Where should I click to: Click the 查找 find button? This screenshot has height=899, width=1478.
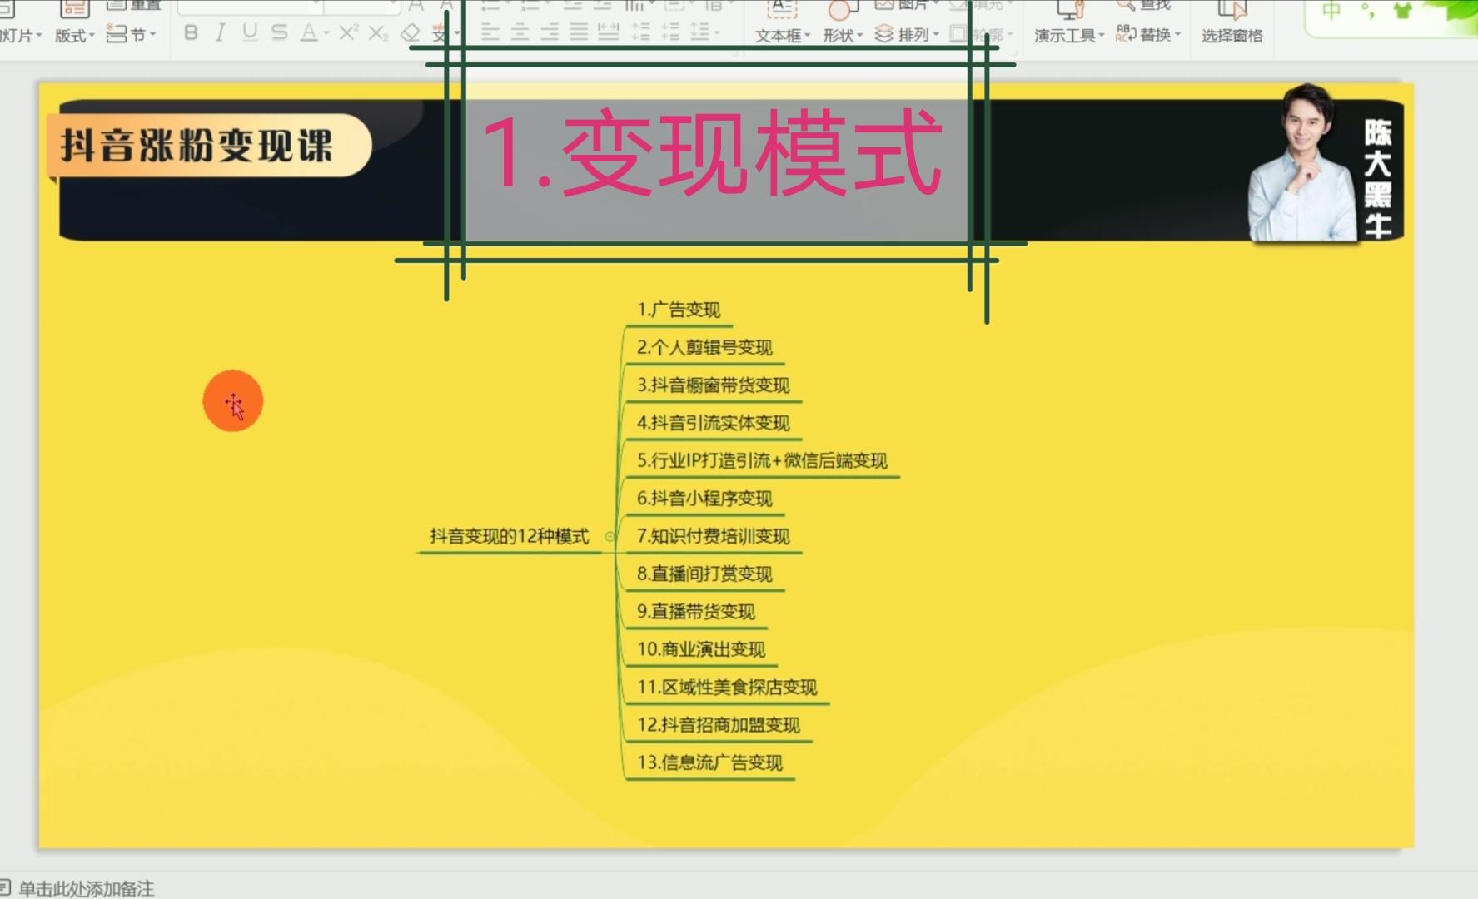coord(1144,5)
